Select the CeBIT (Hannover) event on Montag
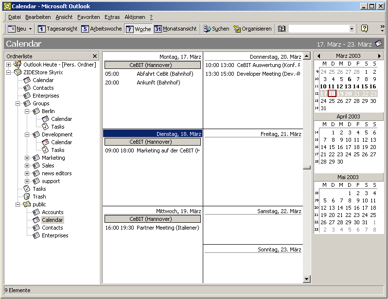 (x=153, y=65)
